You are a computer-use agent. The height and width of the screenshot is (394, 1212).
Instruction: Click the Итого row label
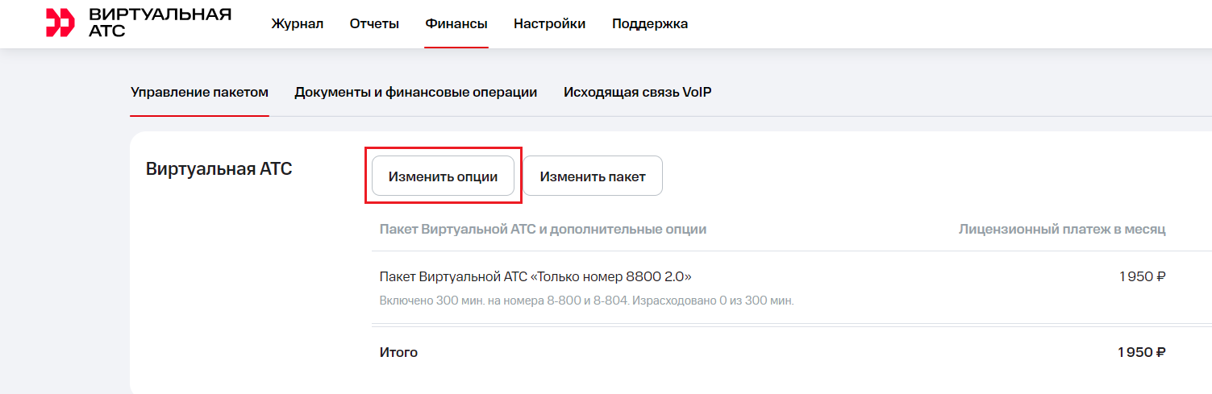(398, 353)
